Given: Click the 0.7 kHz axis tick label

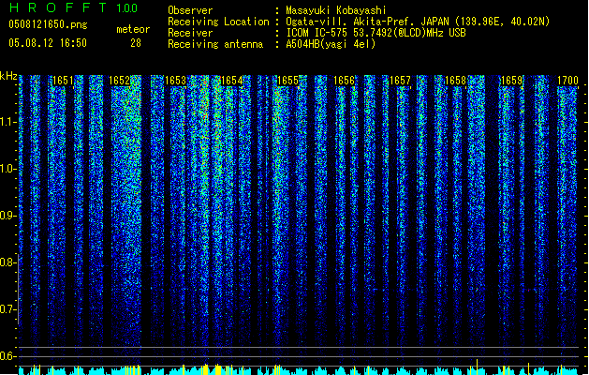Looking at the screenshot, I should [x=7, y=309].
